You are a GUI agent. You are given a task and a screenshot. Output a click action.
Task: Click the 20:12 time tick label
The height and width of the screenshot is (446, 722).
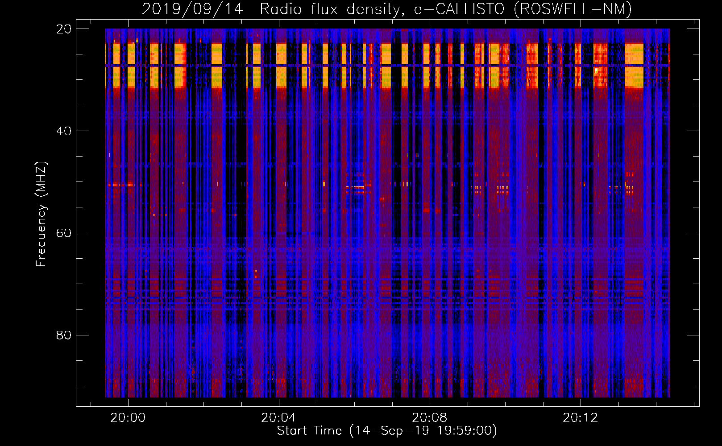click(581, 417)
